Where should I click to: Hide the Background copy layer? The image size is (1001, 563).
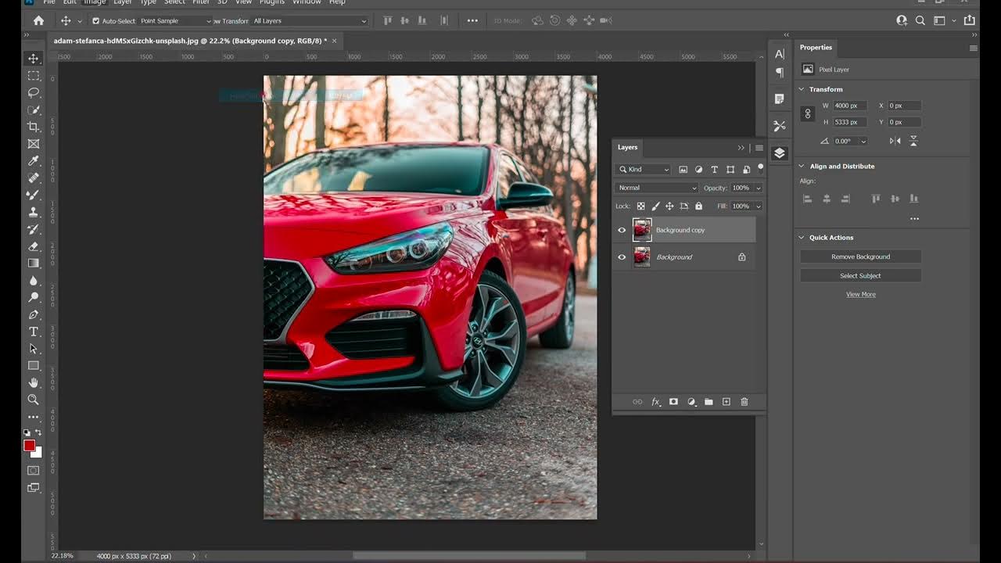[622, 230]
